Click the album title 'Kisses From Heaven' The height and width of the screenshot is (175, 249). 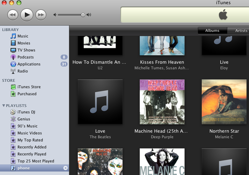[x=162, y=62]
